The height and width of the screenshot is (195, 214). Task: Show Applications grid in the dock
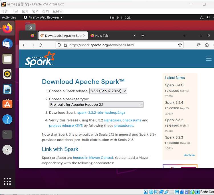(x=7, y=181)
